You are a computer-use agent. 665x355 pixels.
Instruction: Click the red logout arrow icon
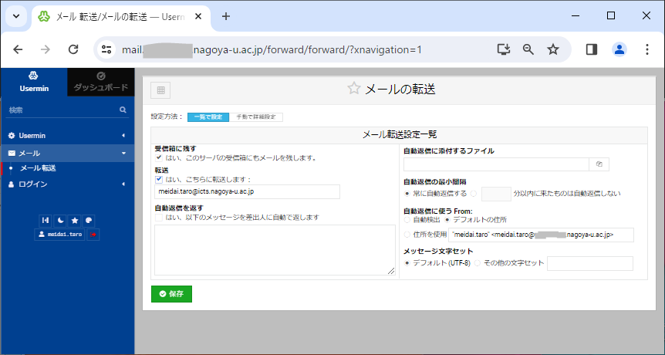coord(93,234)
